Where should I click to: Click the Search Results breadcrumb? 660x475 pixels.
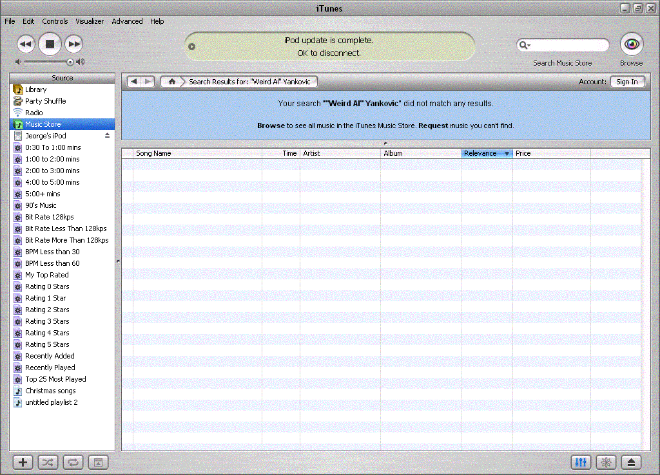(x=249, y=82)
